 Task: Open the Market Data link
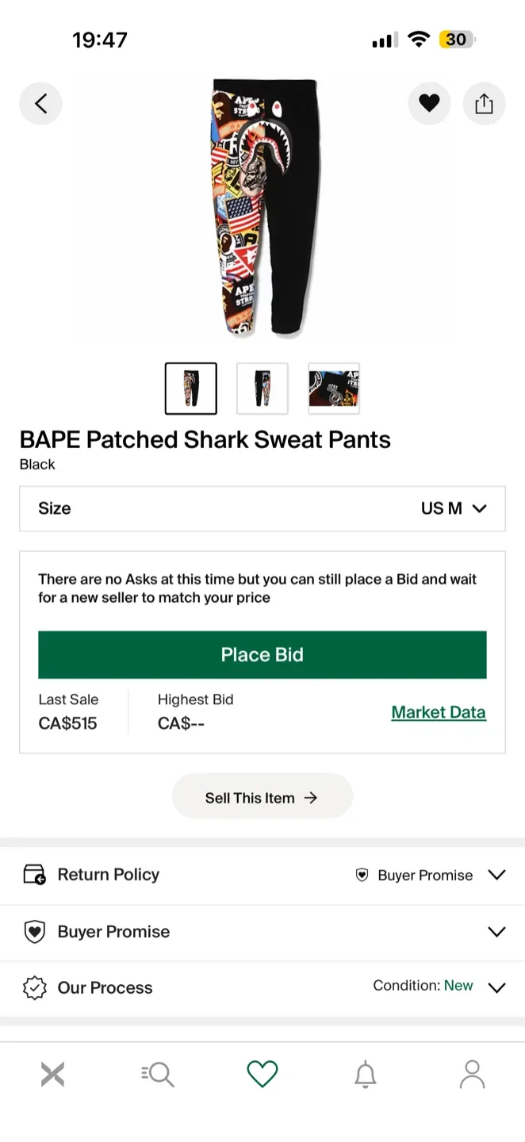click(439, 712)
